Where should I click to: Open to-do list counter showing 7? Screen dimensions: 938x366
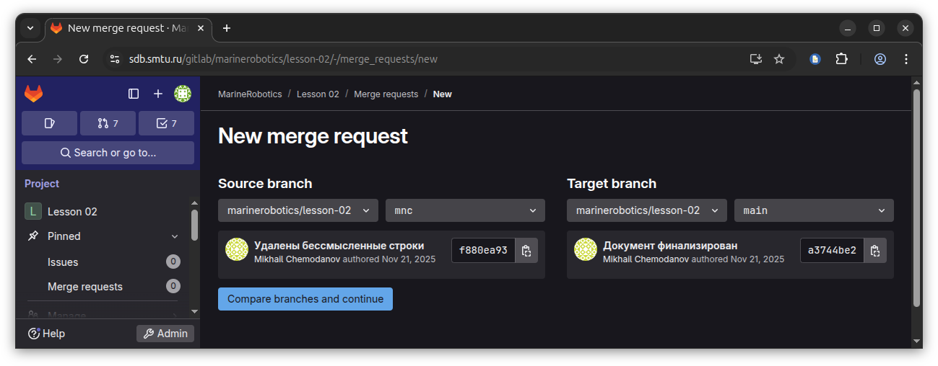166,123
